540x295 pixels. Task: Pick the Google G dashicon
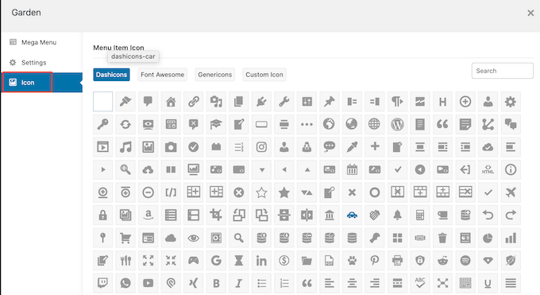point(216,261)
